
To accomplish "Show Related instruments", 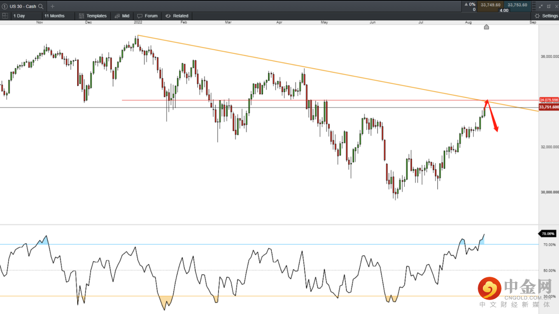I will pyautogui.click(x=177, y=16).
